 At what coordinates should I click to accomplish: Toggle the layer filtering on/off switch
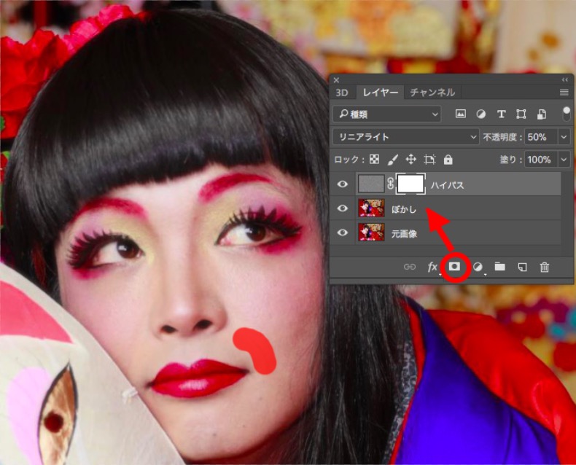pyautogui.click(x=566, y=114)
